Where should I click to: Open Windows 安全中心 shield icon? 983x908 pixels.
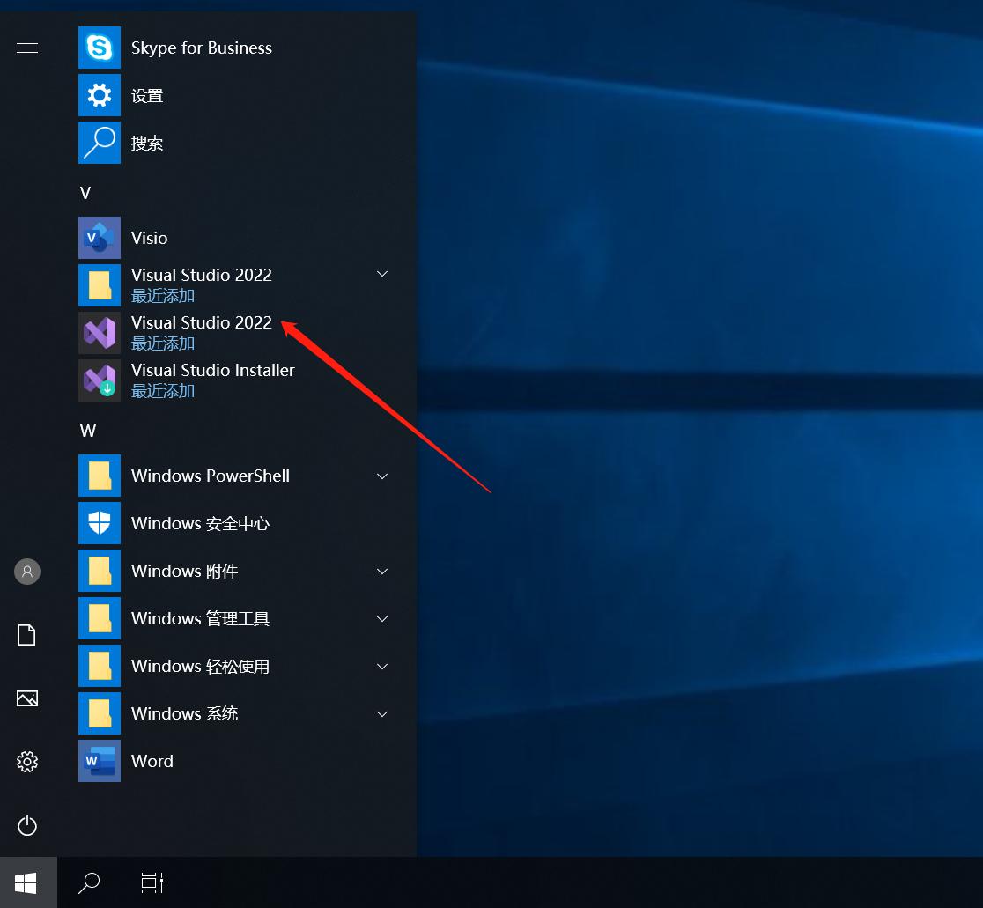pos(100,523)
